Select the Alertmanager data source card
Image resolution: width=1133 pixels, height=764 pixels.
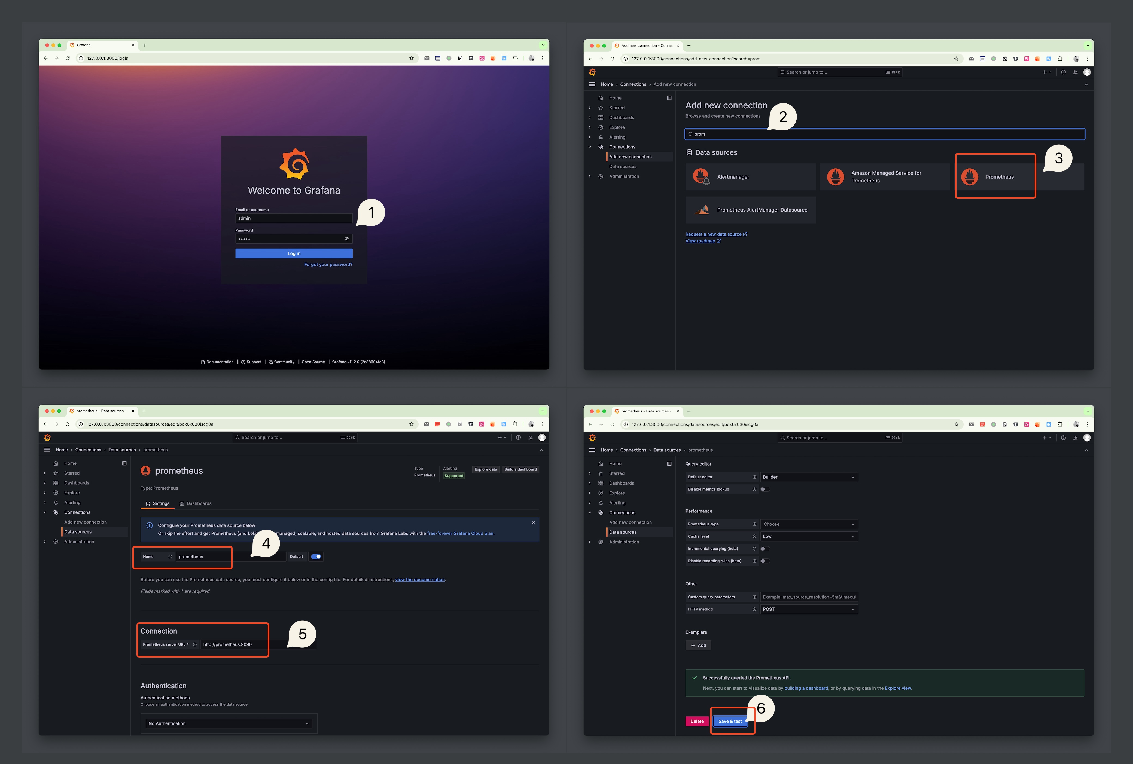point(750,177)
